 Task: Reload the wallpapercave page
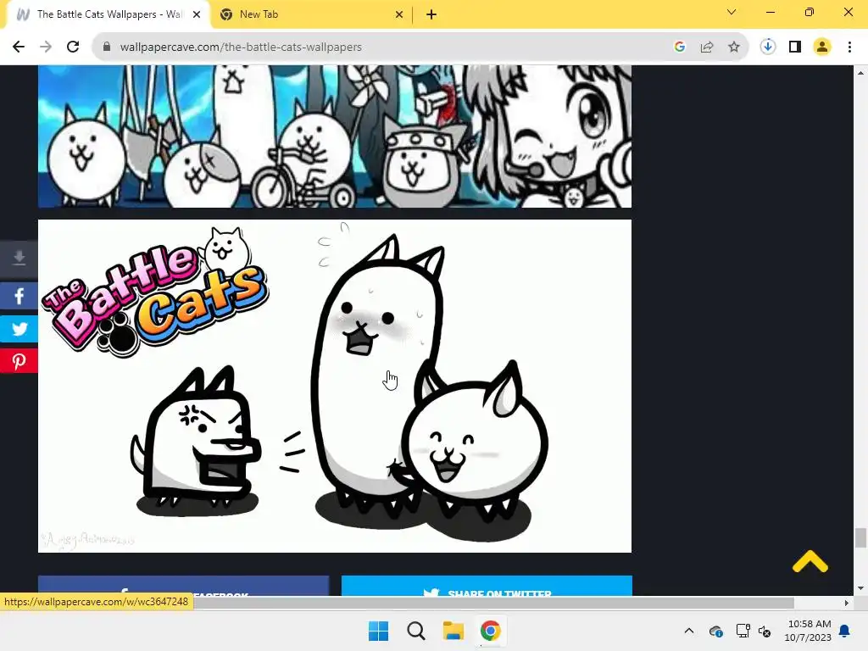[73, 47]
